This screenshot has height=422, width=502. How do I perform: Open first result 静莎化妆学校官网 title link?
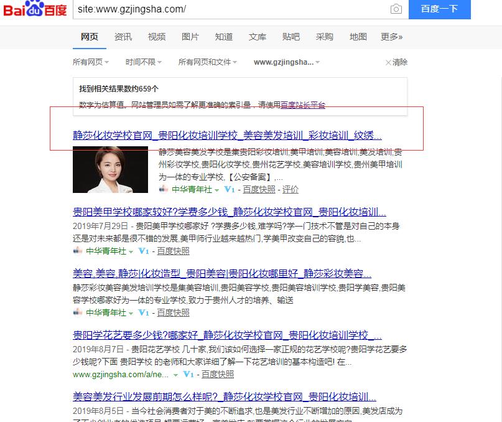click(x=227, y=135)
